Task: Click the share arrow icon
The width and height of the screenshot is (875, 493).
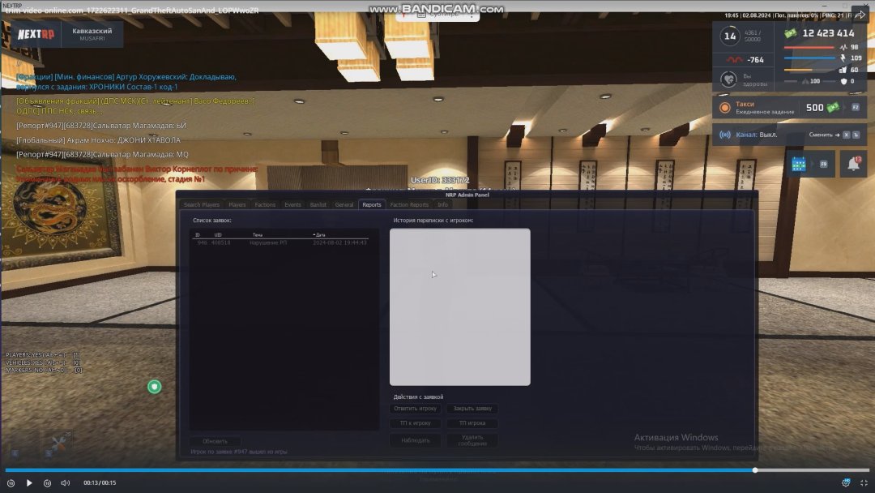Action: (860, 14)
